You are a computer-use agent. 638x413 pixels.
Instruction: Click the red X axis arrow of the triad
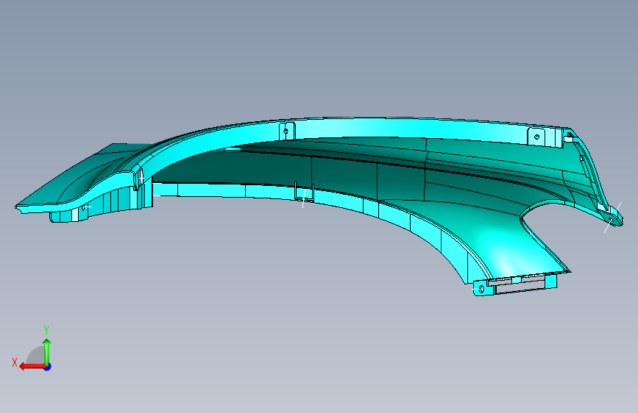tap(32, 367)
